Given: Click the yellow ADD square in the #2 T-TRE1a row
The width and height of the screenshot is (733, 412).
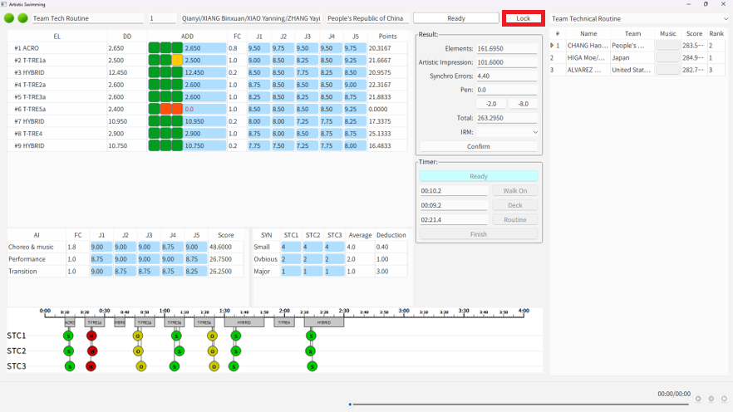Looking at the screenshot, I should point(177,61).
